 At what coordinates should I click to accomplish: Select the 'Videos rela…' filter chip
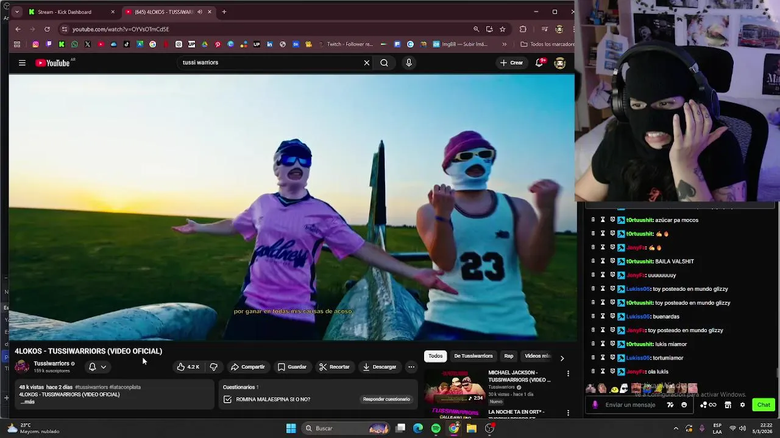click(537, 356)
